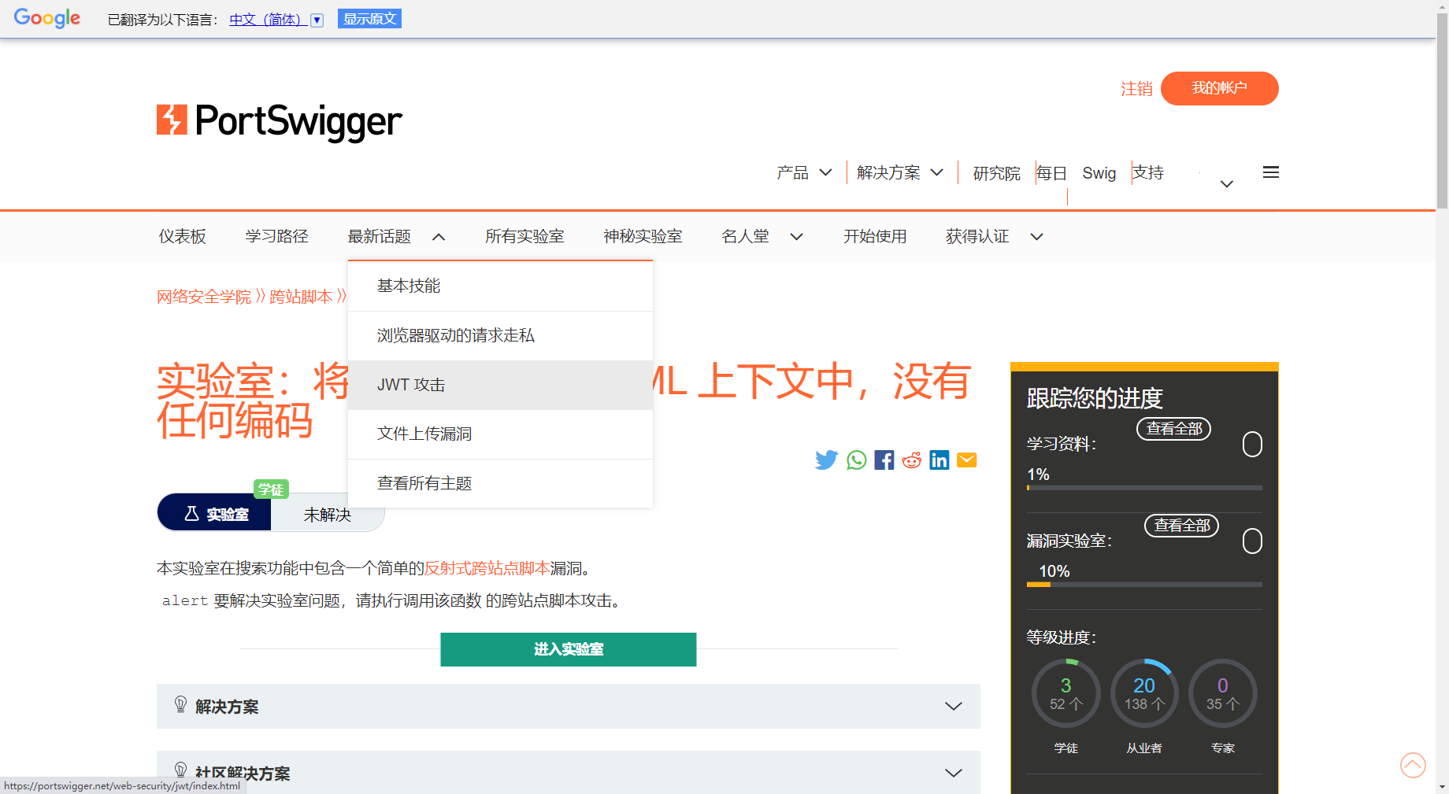The height and width of the screenshot is (794, 1449).
Task: Click the 进入实验室 button
Action: click(x=568, y=649)
